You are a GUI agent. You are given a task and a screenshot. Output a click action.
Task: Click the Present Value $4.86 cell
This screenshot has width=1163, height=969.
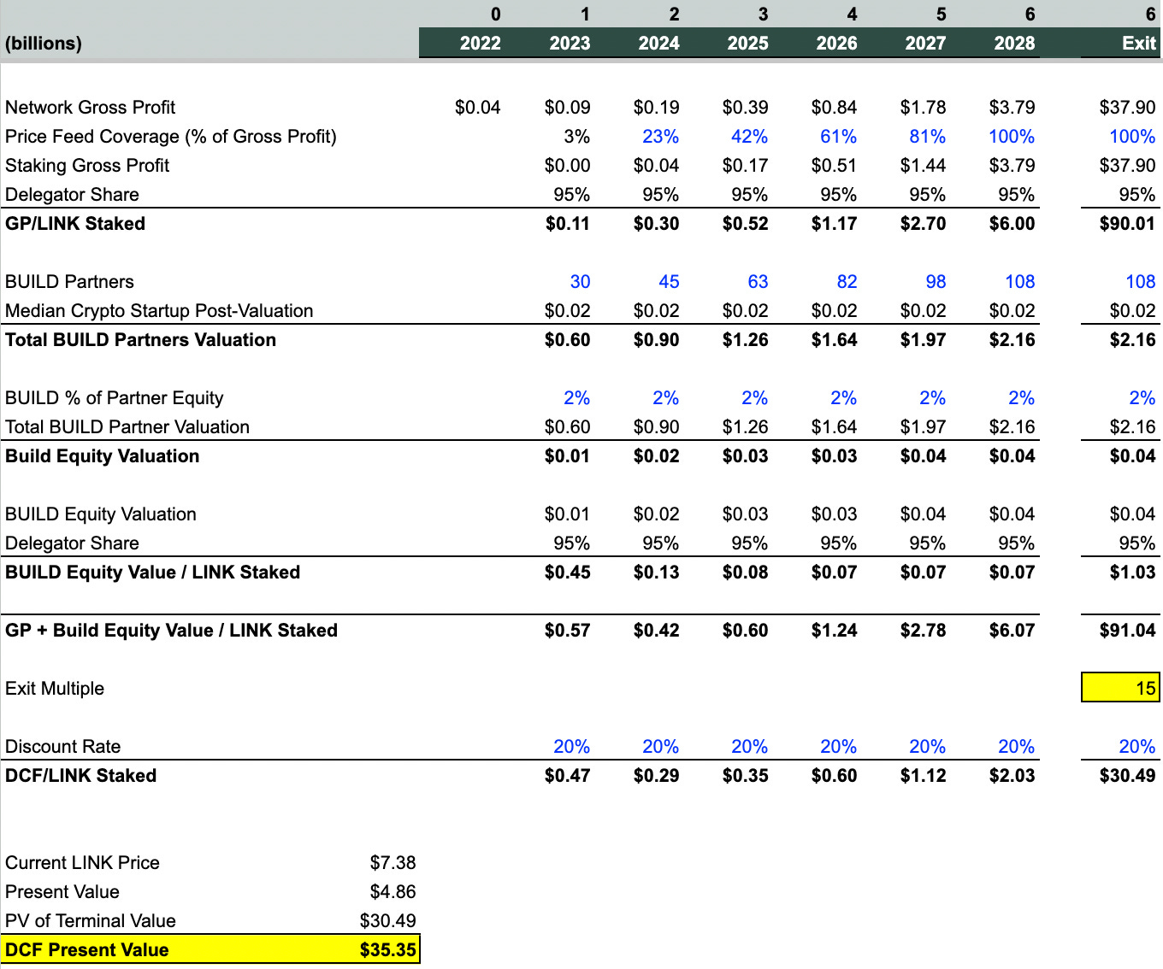point(393,891)
